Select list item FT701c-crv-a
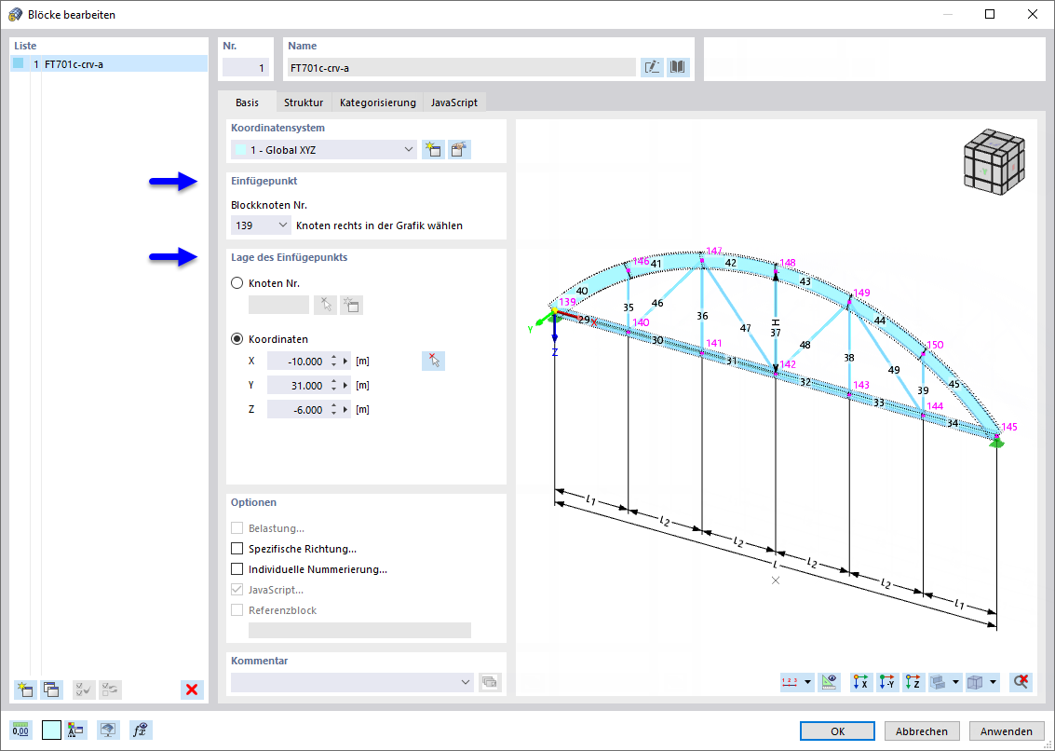Screen dimensions: 1055x751 (109, 64)
